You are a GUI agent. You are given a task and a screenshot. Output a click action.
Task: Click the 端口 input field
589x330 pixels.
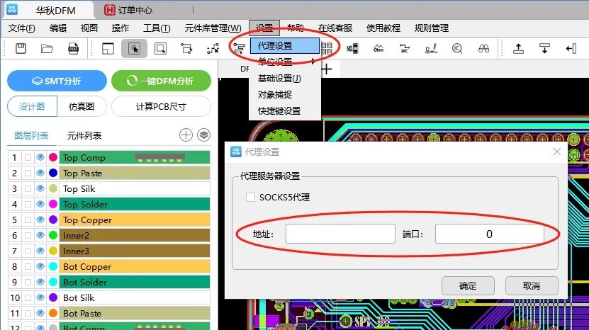(x=490, y=234)
